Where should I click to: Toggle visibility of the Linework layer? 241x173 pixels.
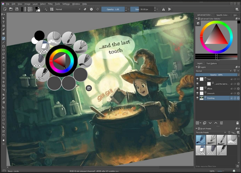(x=198, y=93)
